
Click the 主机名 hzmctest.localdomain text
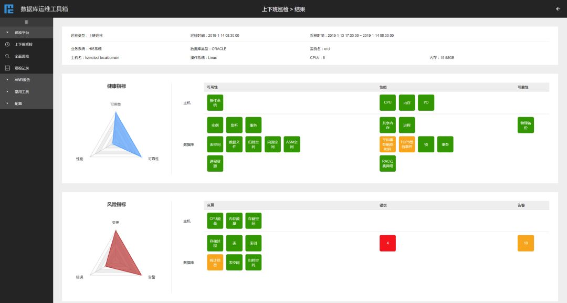point(95,58)
